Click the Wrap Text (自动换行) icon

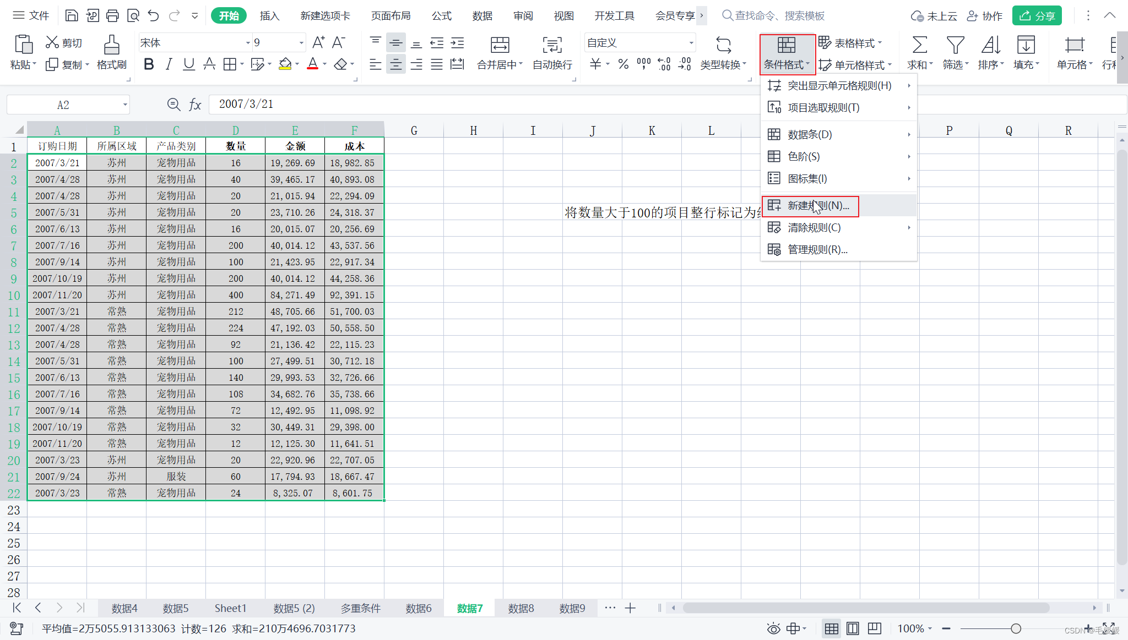(552, 45)
